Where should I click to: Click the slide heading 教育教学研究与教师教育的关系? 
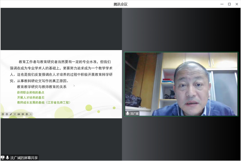point(42,87)
